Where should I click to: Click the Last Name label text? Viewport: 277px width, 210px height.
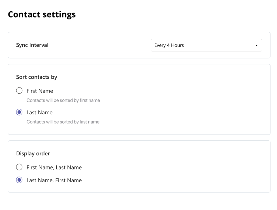tap(39, 112)
